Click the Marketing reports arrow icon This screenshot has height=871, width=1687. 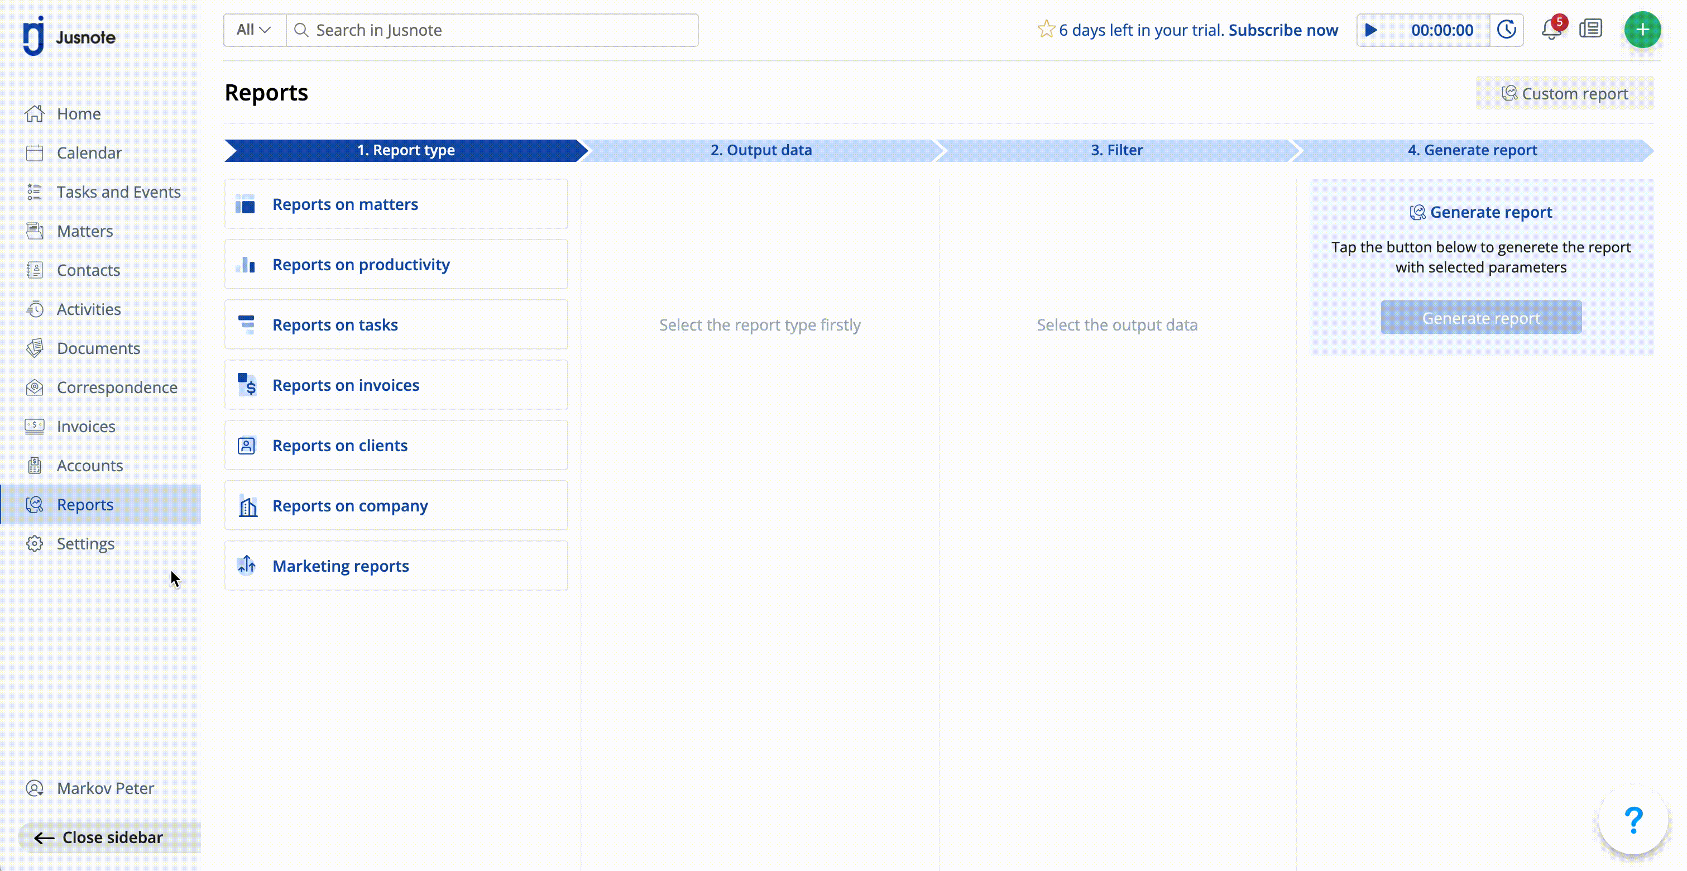pos(246,565)
